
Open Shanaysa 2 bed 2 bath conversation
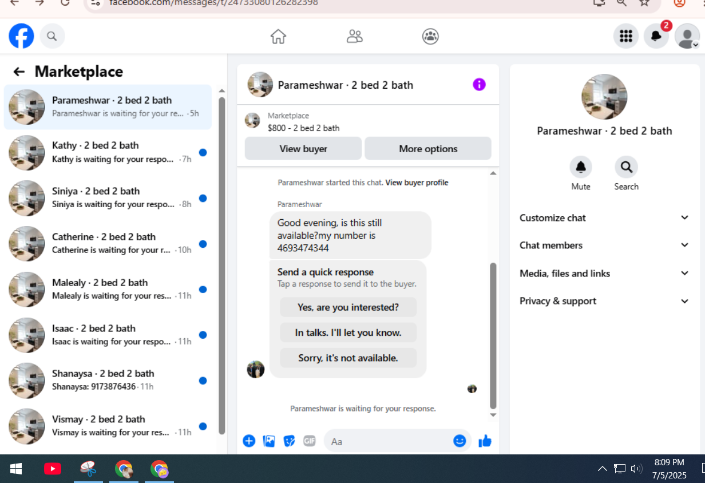click(108, 380)
